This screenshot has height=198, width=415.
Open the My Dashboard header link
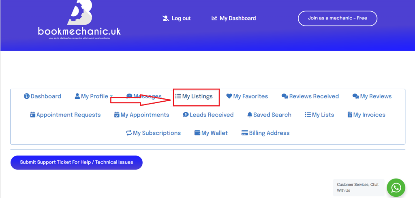point(234,18)
